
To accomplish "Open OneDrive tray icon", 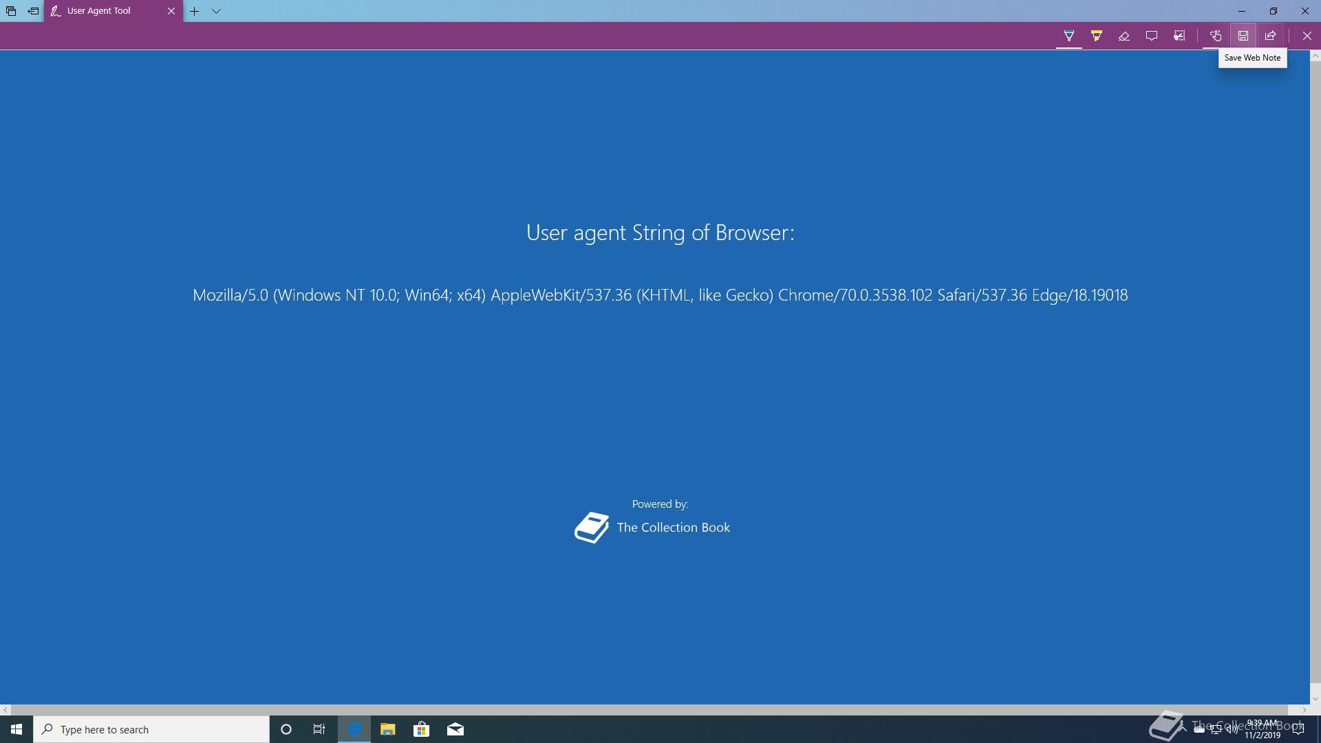I will coord(1199,729).
